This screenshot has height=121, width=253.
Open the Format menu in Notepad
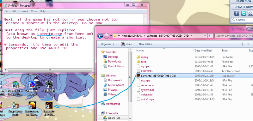(x=24, y=11)
